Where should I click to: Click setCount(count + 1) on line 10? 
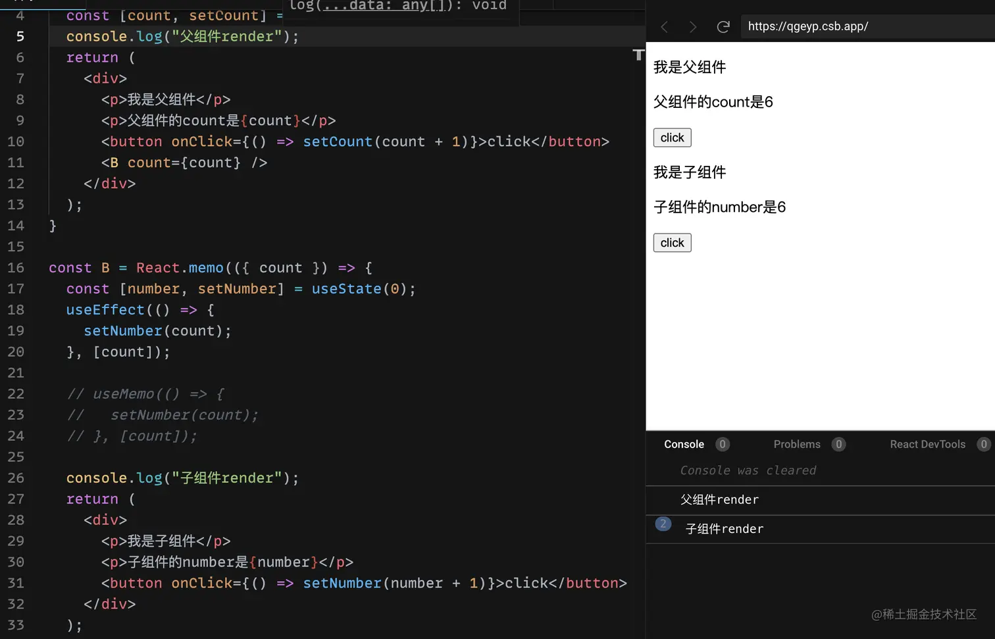coord(386,141)
